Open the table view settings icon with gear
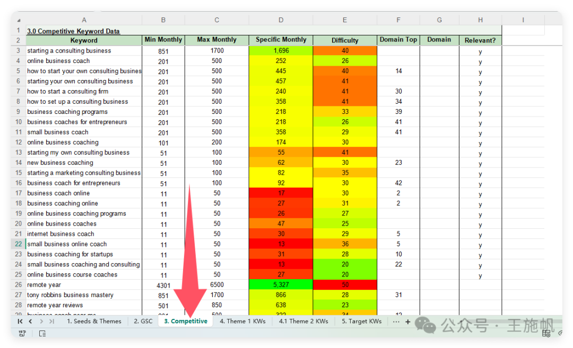 [546, 333]
